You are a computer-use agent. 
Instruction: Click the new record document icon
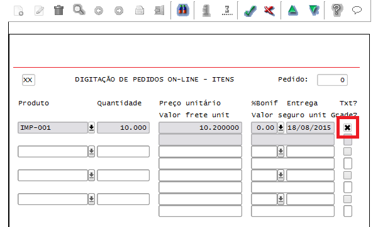pyautogui.click(x=19, y=11)
